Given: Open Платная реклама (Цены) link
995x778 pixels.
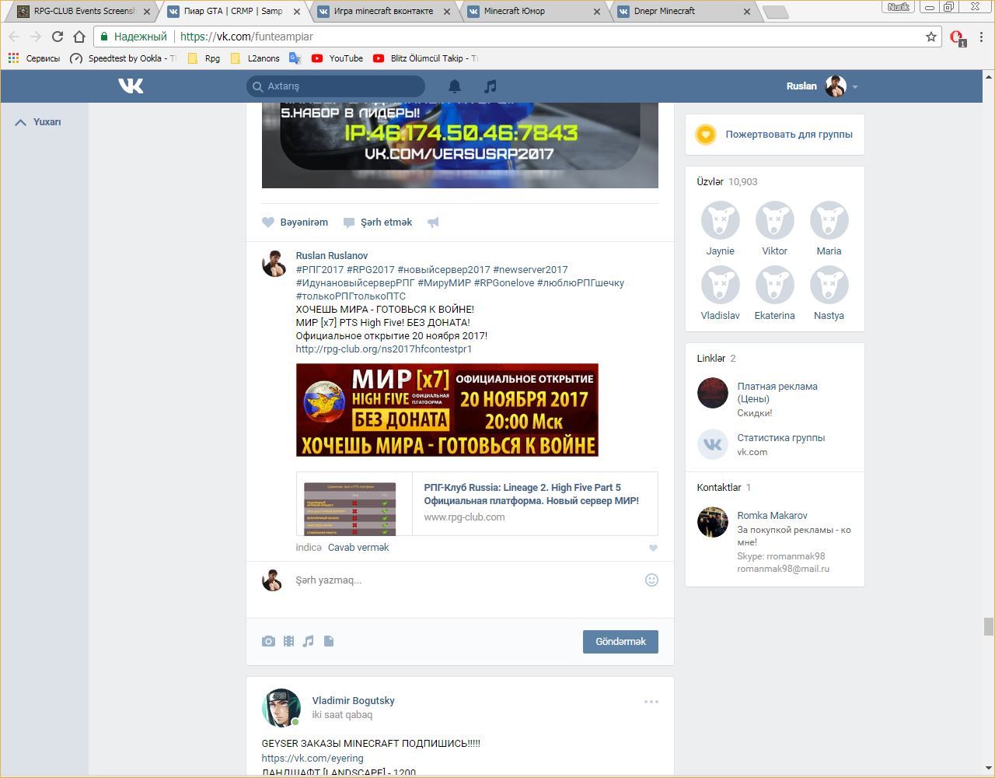Looking at the screenshot, I should coord(777,392).
